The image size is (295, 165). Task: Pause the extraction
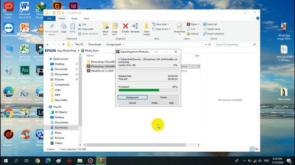[164, 97]
